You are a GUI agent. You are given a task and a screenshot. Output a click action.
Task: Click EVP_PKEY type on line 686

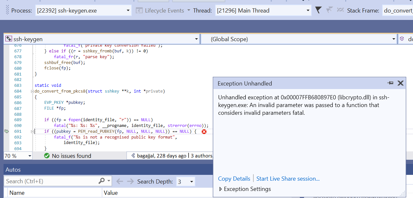click(x=54, y=103)
